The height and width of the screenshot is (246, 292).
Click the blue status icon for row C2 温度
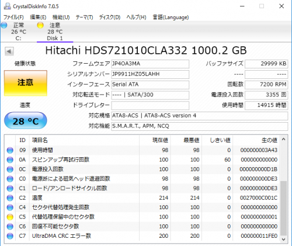[x=10, y=198]
